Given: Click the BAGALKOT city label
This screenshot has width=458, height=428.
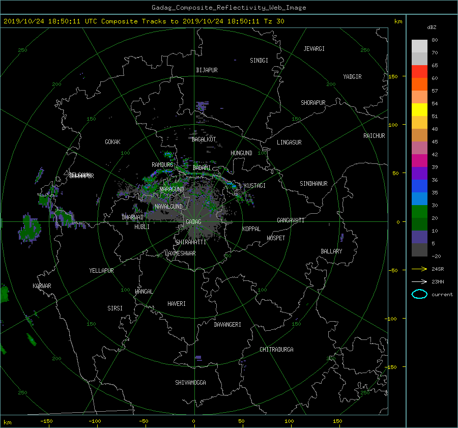Looking at the screenshot, I should point(204,139).
